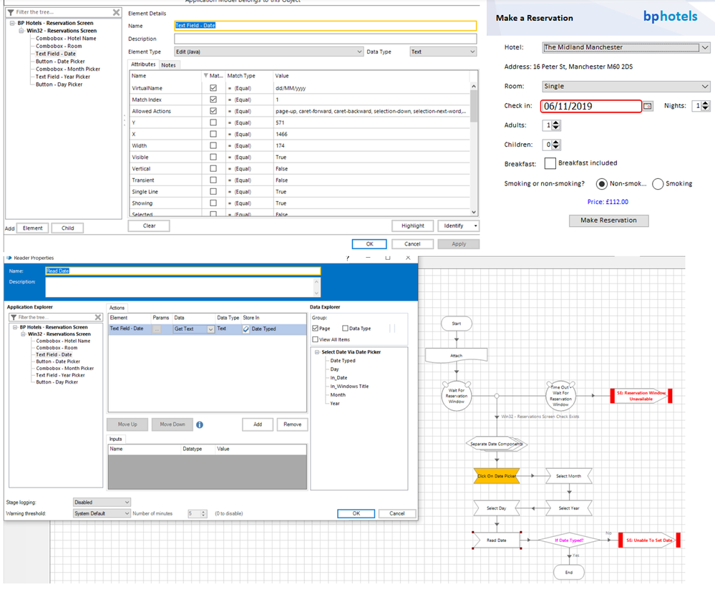Screen dimensions: 715x592
Task: Toggle the Breakfast included checkbox
Action: (x=550, y=163)
